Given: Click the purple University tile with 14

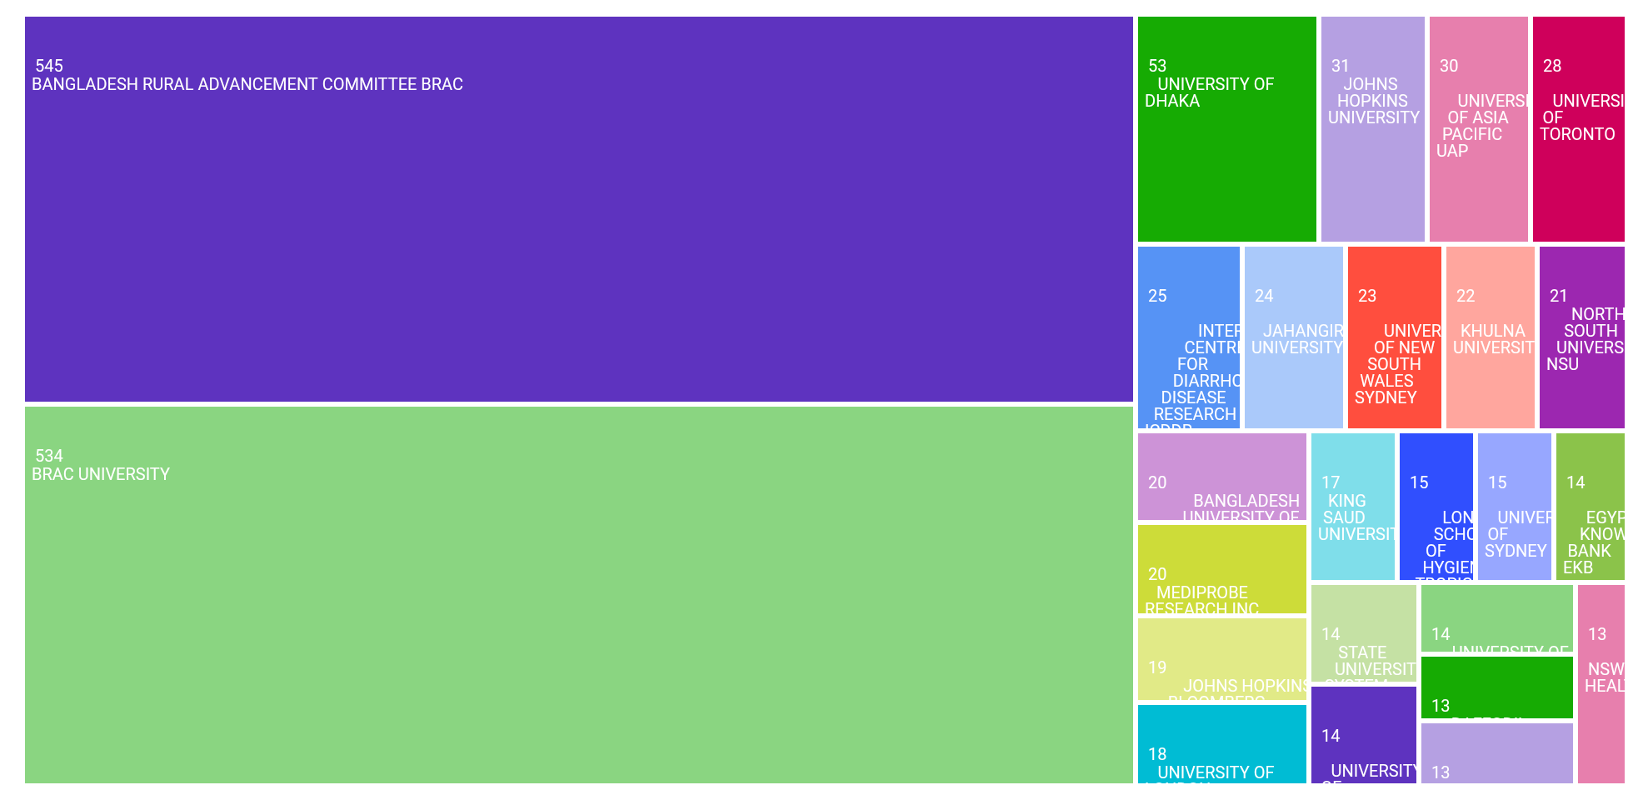Looking at the screenshot, I should [1364, 735].
